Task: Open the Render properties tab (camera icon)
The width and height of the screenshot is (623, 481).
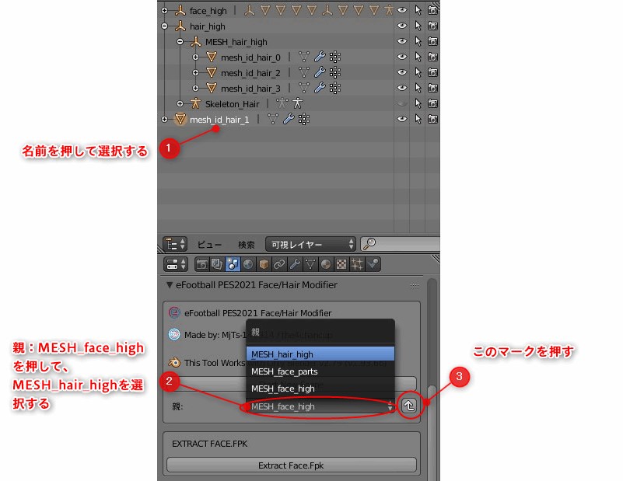Action: 203,264
